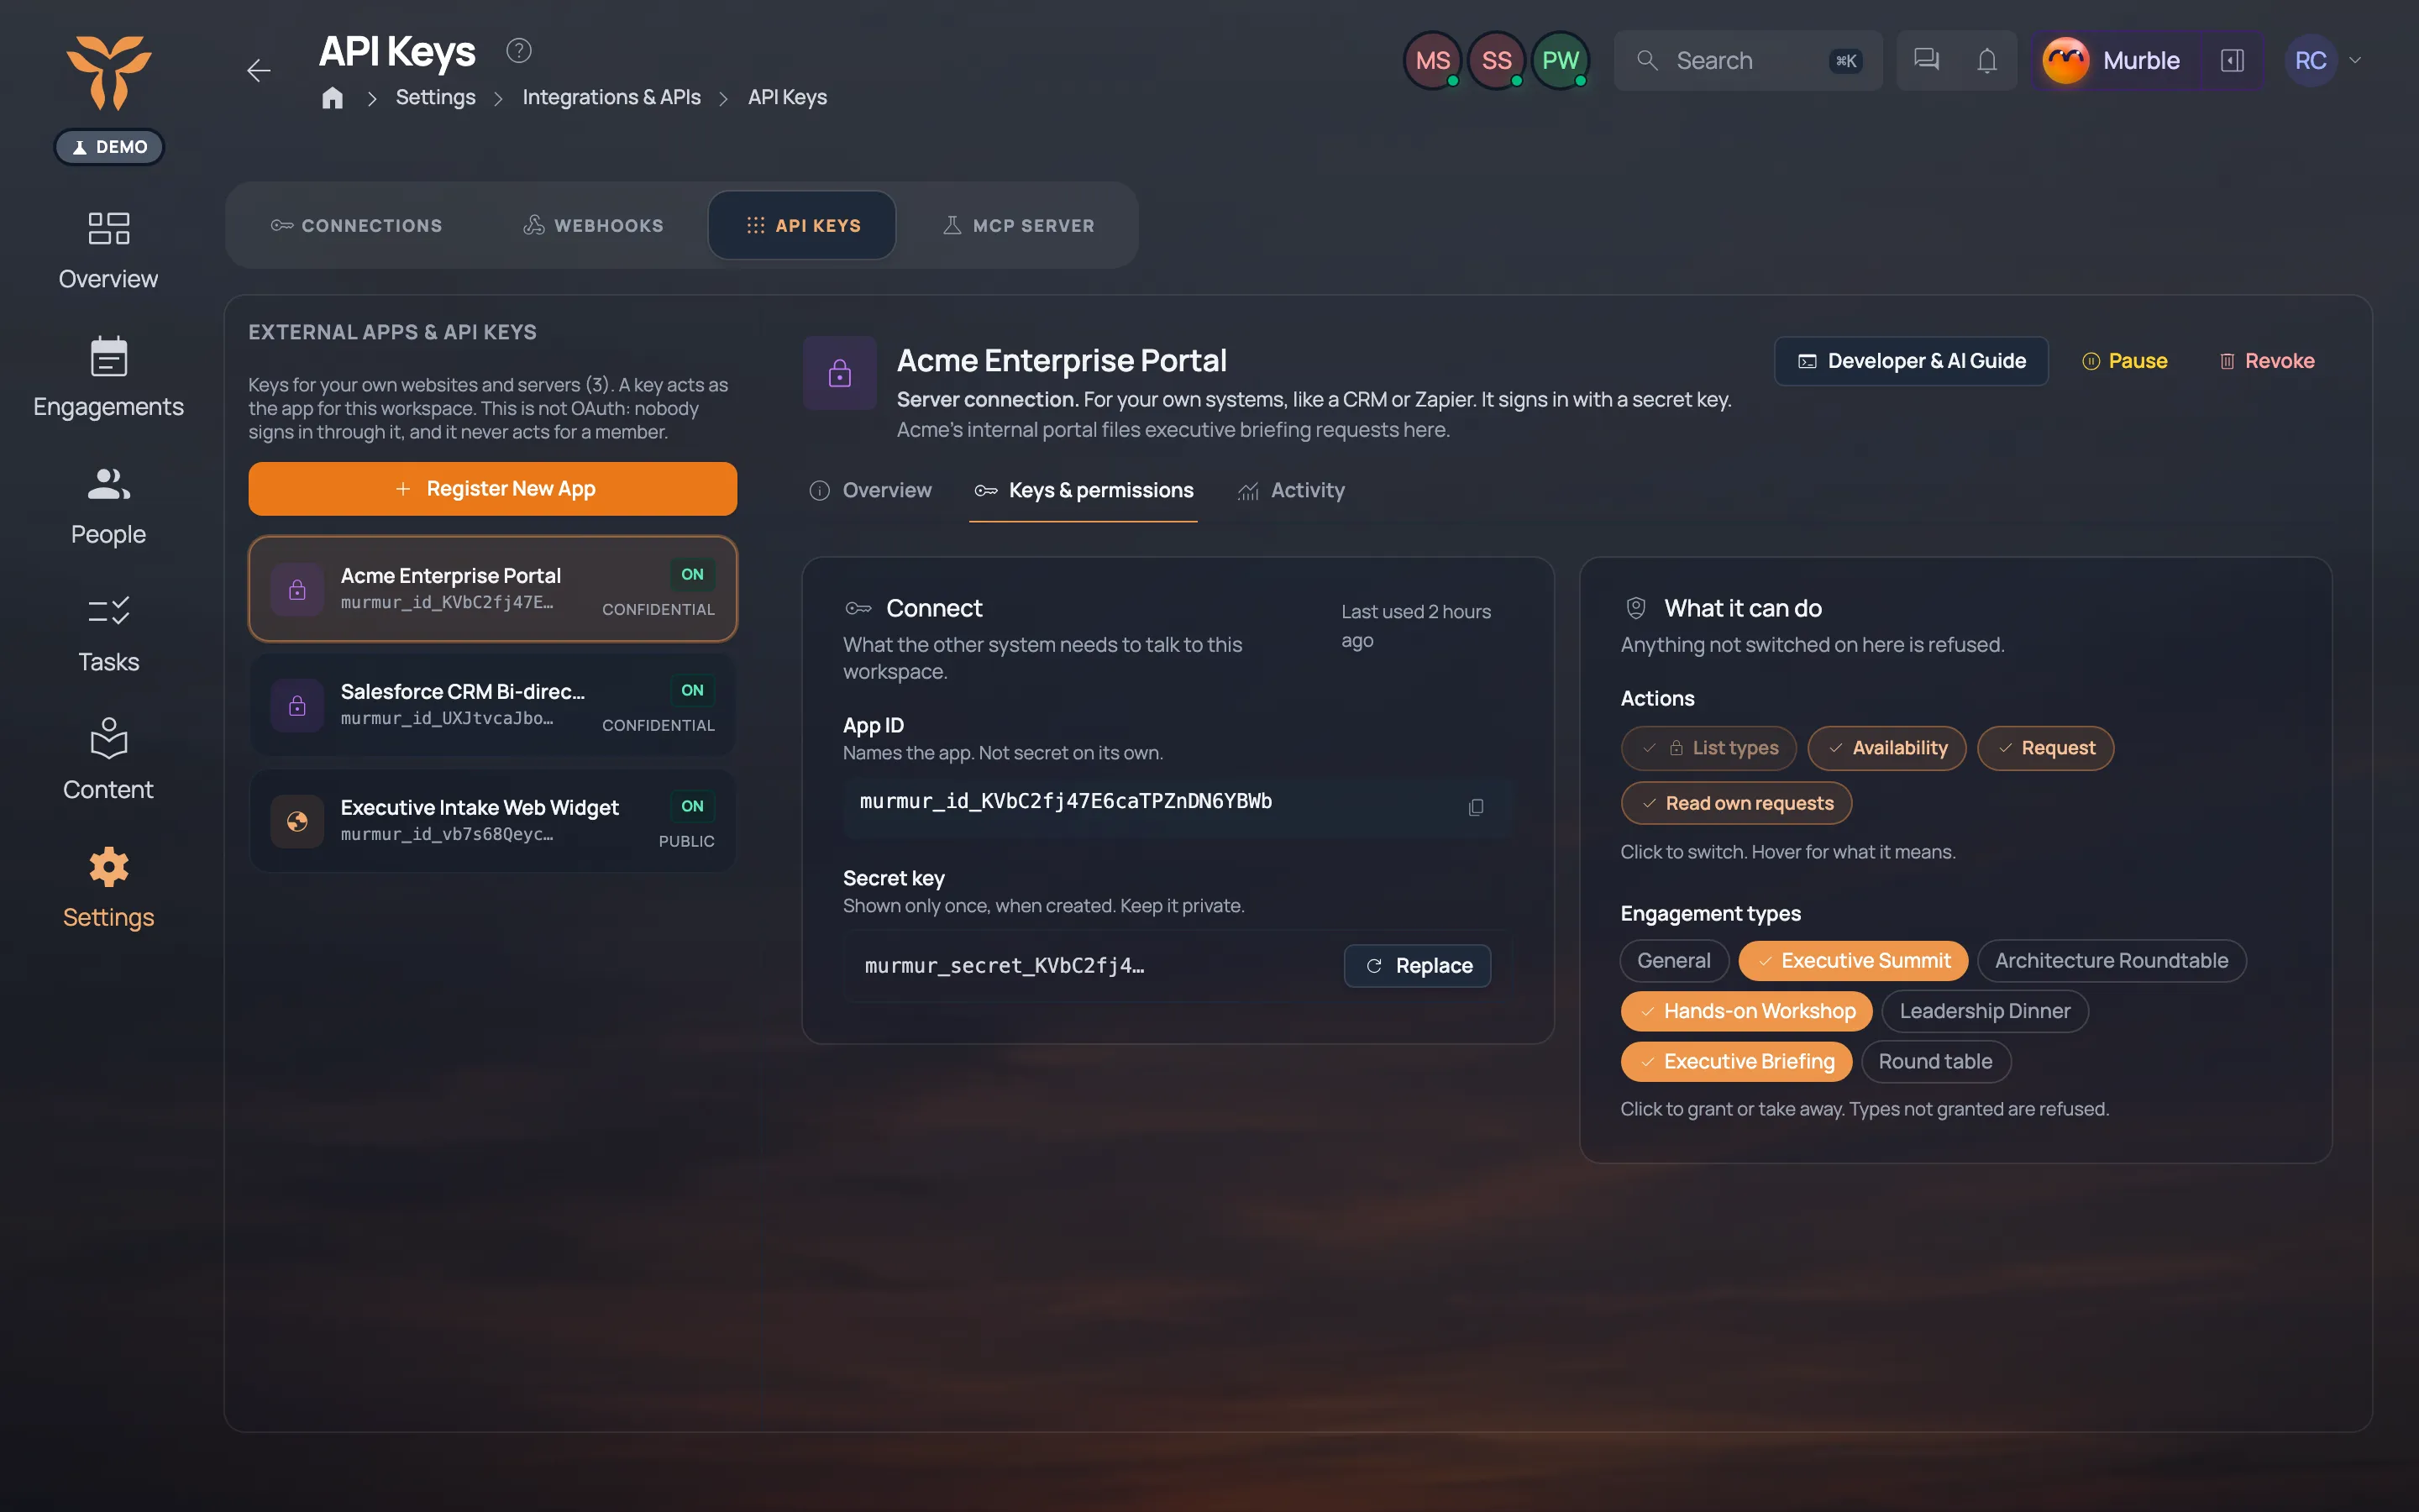Enable the Leadership Dinner engagement type

point(1984,1011)
